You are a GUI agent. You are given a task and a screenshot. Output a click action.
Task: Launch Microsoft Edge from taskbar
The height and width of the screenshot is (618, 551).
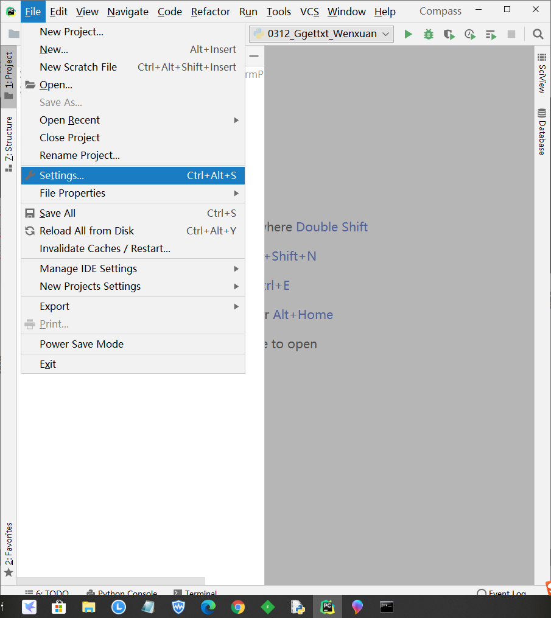pyautogui.click(x=208, y=607)
